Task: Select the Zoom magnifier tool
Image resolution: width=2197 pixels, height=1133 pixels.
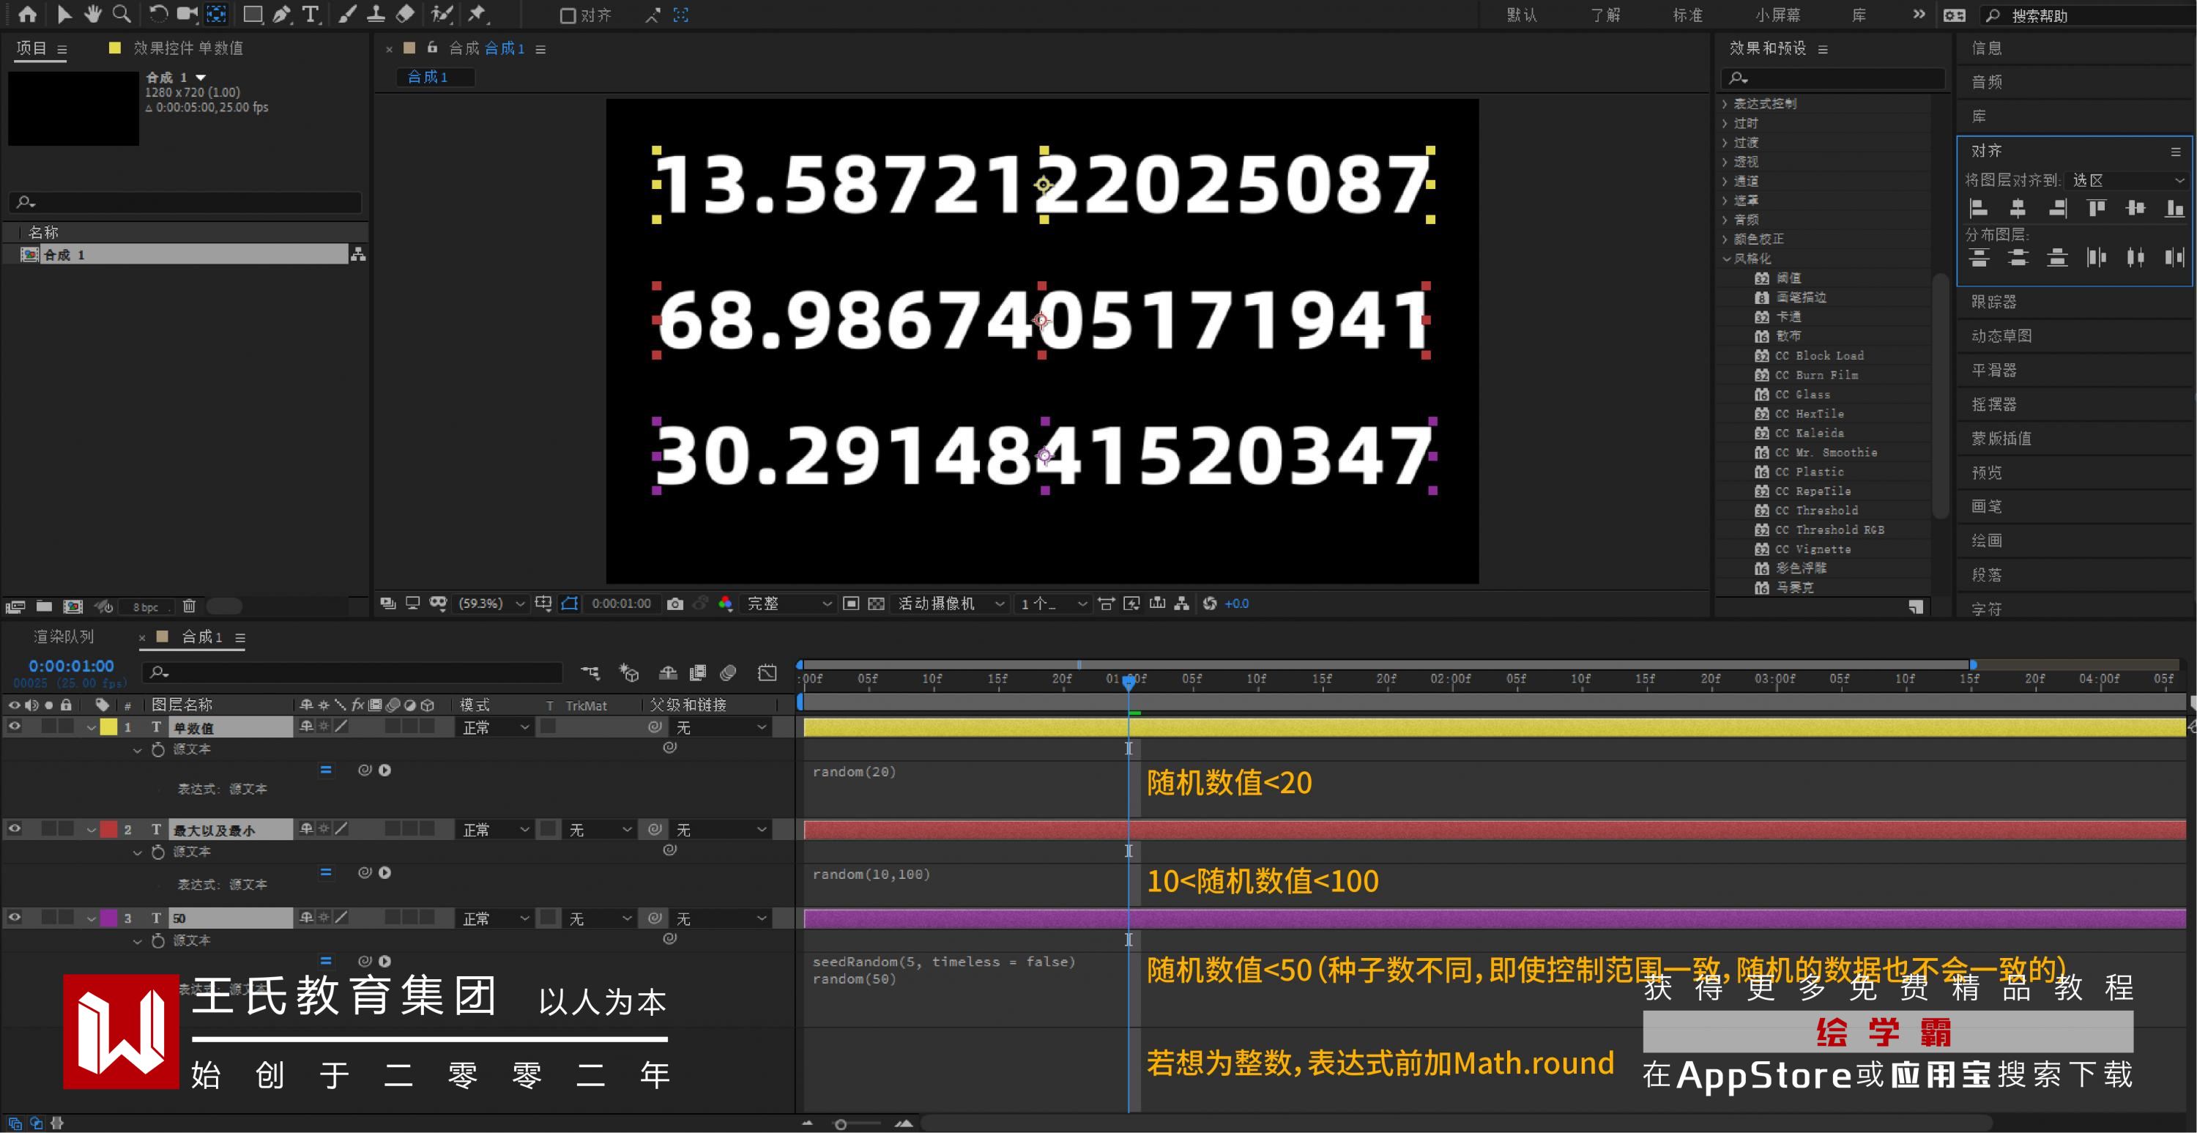Action: point(122,15)
